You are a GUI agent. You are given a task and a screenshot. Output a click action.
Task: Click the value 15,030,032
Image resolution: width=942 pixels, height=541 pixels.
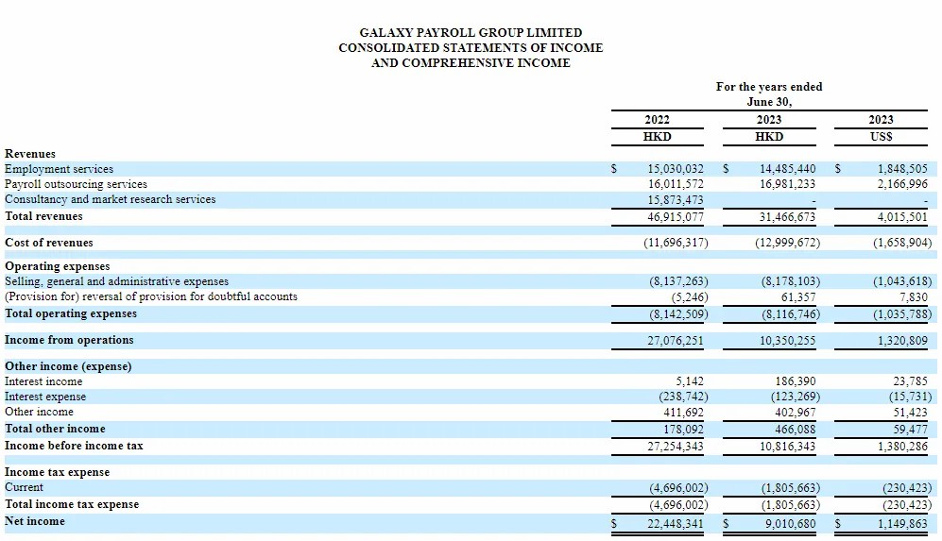pyautogui.click(x=676, y=169)
